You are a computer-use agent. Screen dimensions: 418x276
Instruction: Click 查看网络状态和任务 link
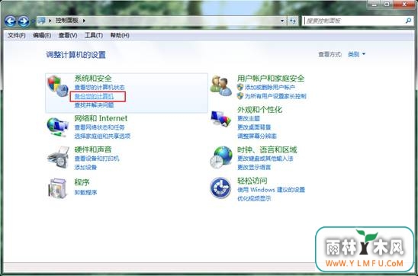coord(99,127)
